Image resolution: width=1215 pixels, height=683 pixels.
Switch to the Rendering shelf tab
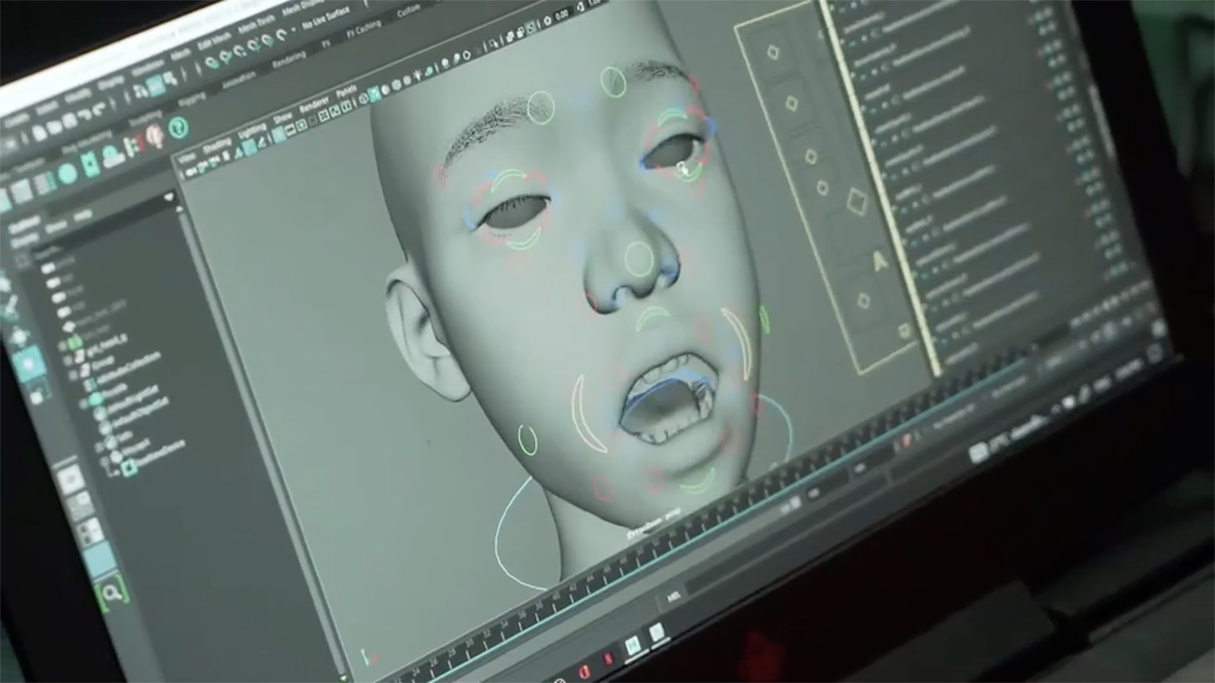click(289, 59)
